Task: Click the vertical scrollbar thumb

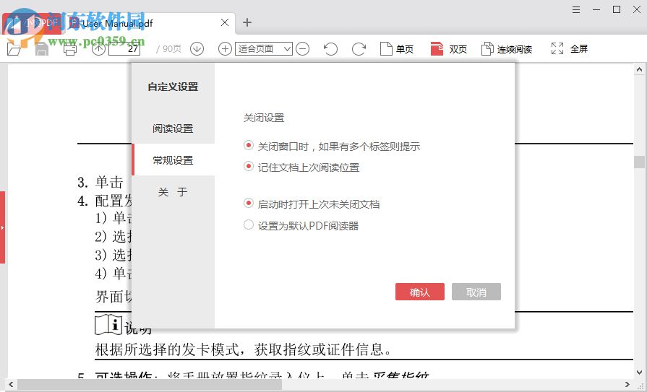Action: pos(639,162)
